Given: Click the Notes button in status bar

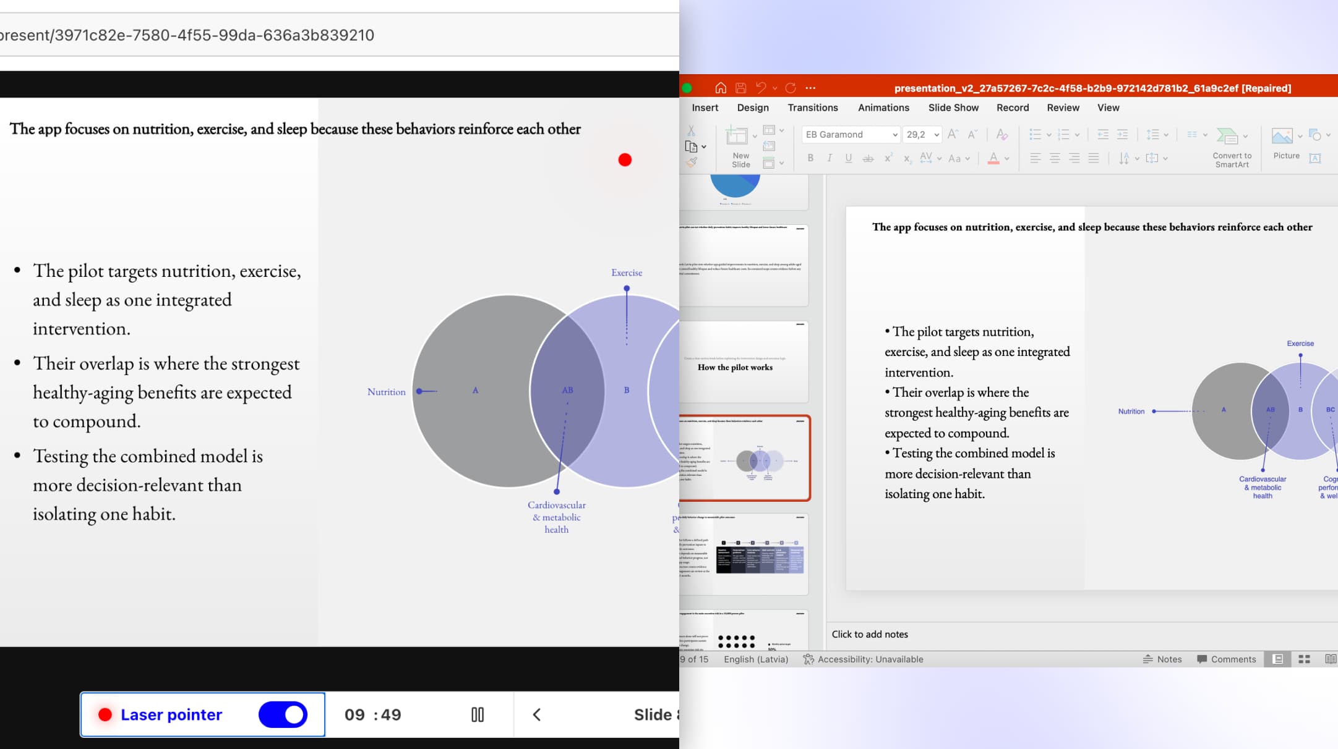Looking at the screenshot, I should pyautogui.click(x=1162, y=659).
